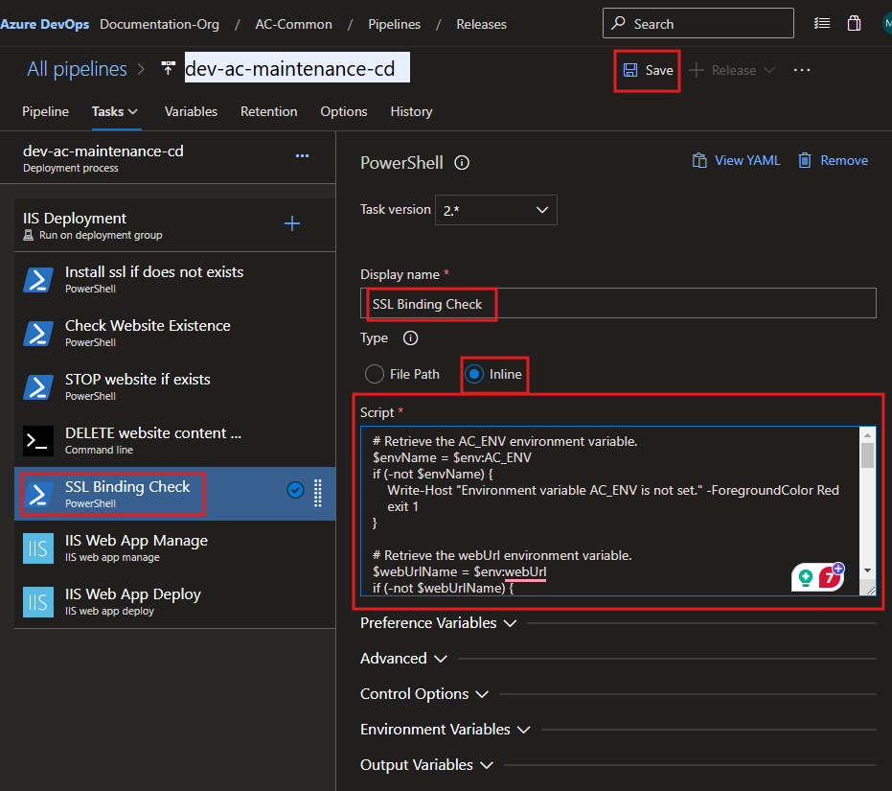
Task: Select the Install ssl PowerShell icon
Action: pyautogui.click(x=38, y=280)
